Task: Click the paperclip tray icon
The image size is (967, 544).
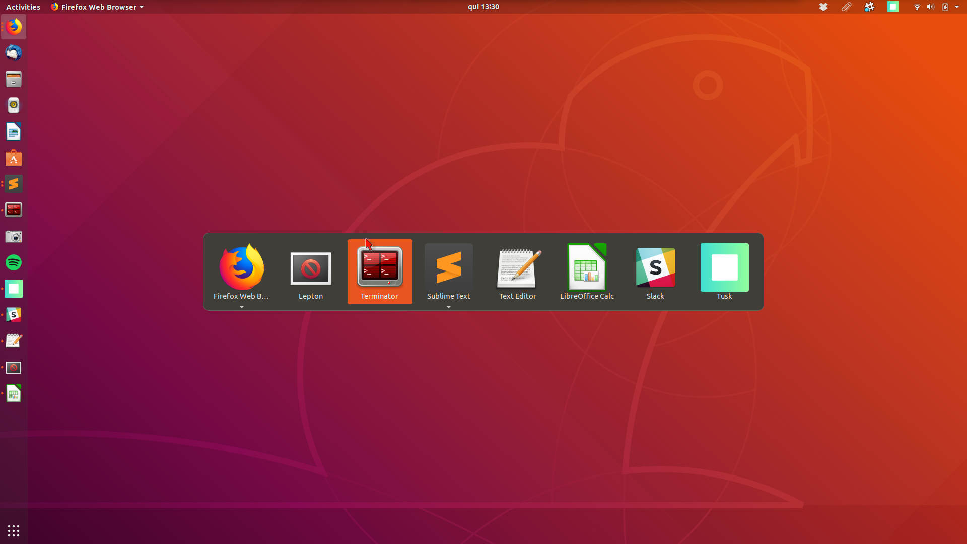Action: pyautogui.click(x=847, y=7)
